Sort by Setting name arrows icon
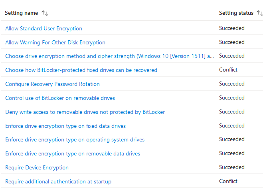Screen dimensions: 263x195 coord(45,13)
